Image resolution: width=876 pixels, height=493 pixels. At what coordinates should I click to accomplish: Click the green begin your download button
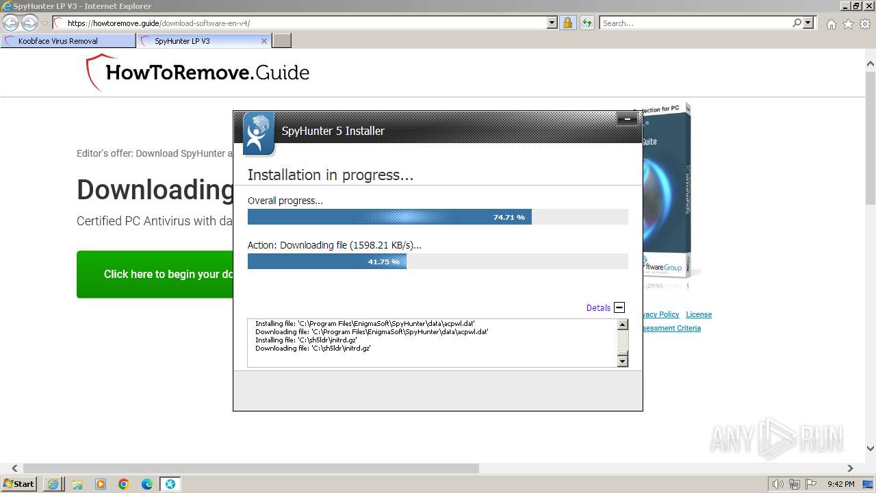point(155,274)
